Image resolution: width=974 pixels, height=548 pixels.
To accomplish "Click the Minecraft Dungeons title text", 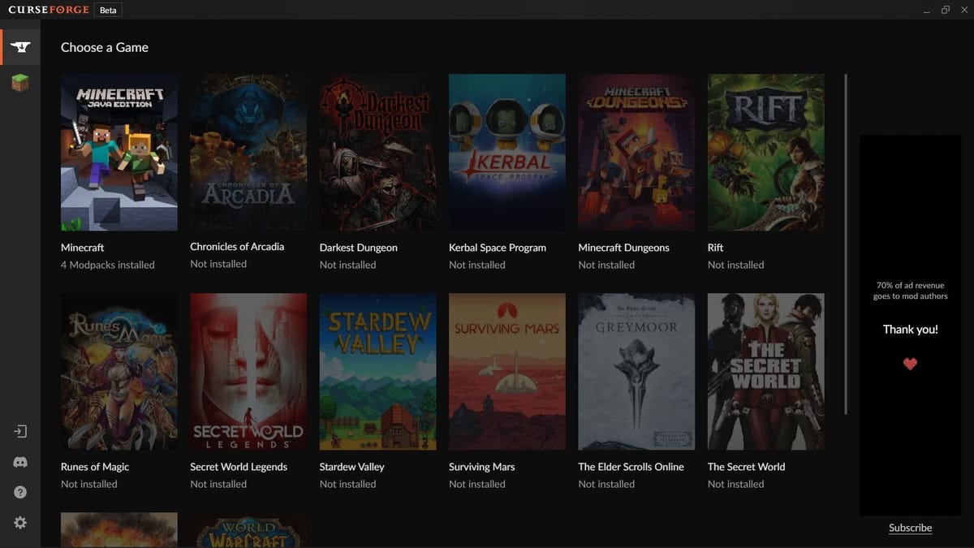I will pyautogui.click(x=623, y=248).
